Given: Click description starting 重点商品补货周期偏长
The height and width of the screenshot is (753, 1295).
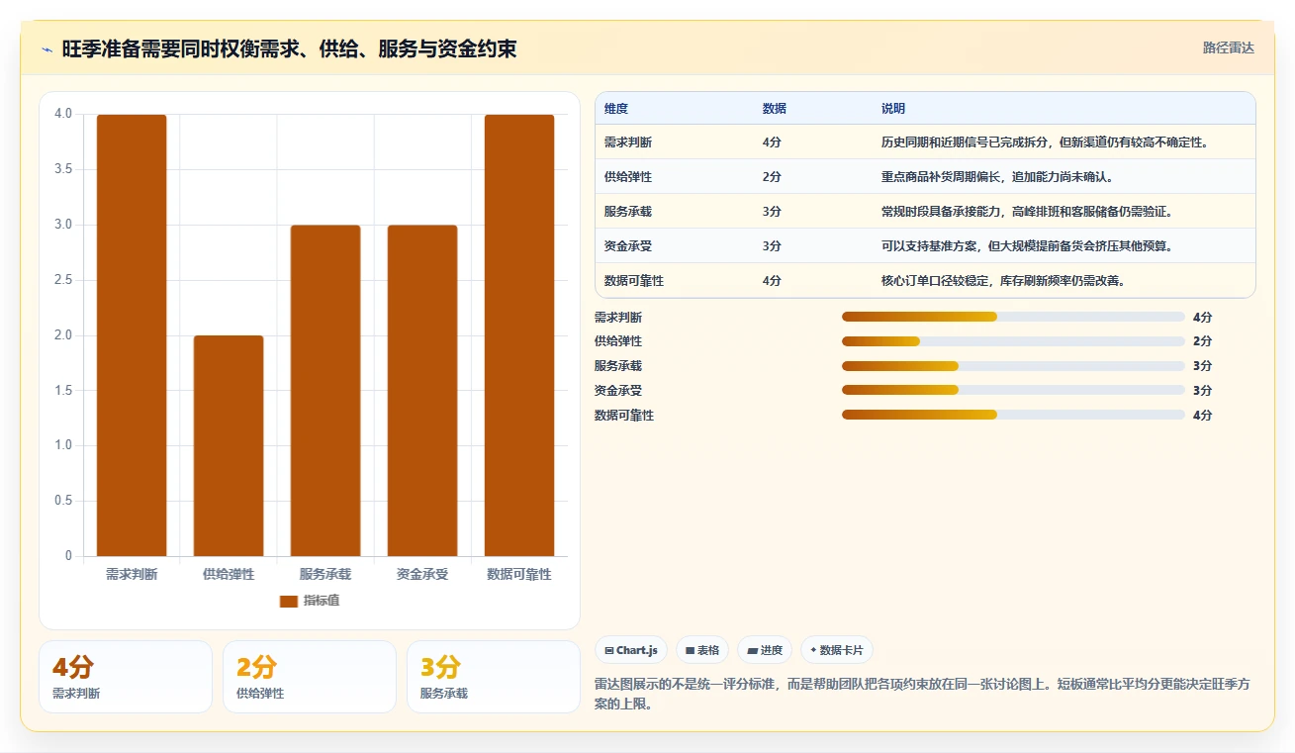Looking at the screenshot, I should tap(997, 177).
